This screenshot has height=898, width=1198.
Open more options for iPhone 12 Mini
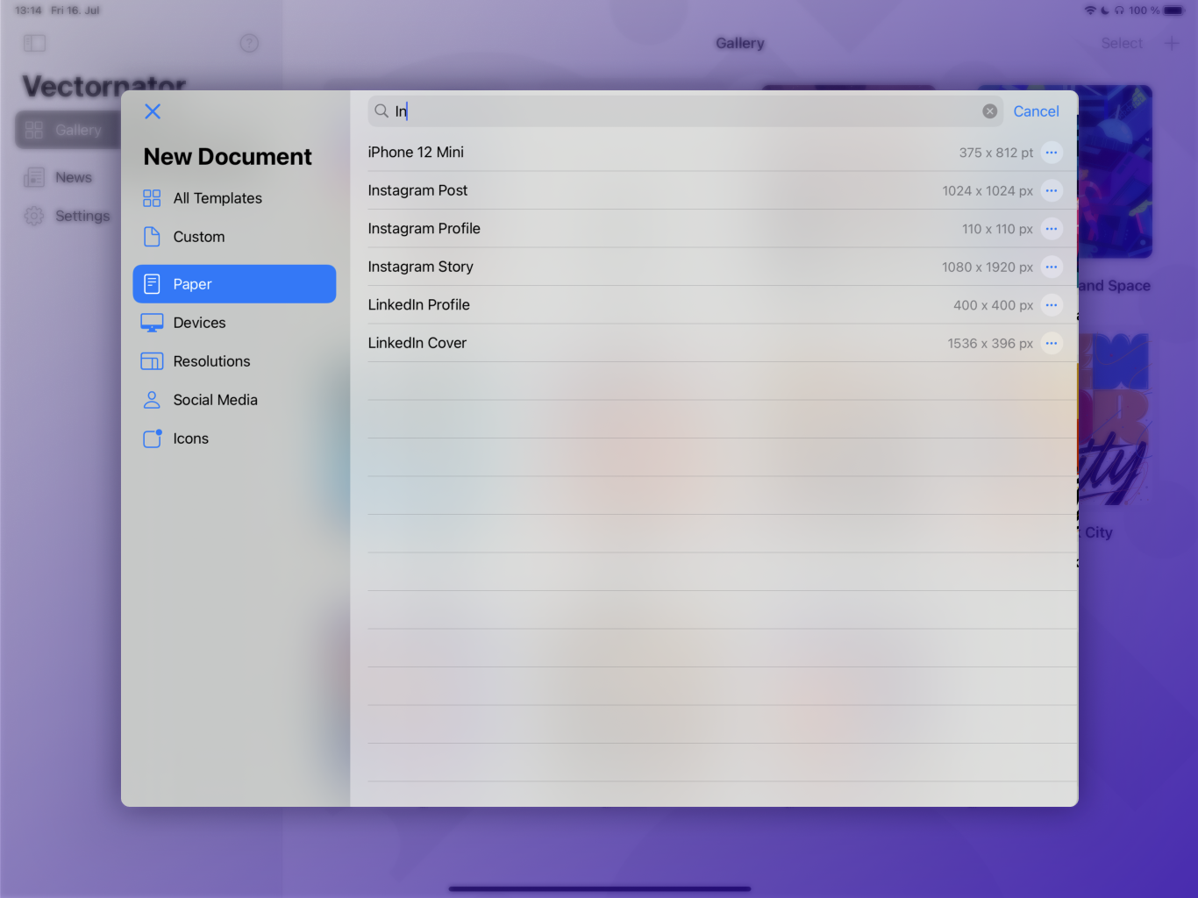(x=1051, y=153)
